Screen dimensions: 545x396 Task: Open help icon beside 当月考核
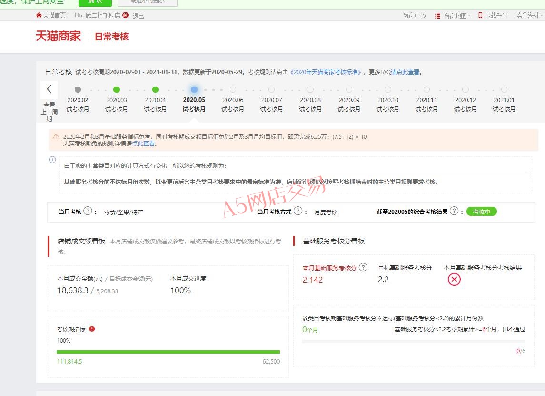(88, 211)
